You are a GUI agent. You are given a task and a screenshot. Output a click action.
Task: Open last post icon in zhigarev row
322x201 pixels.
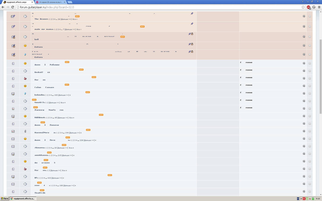click(304, 146)
